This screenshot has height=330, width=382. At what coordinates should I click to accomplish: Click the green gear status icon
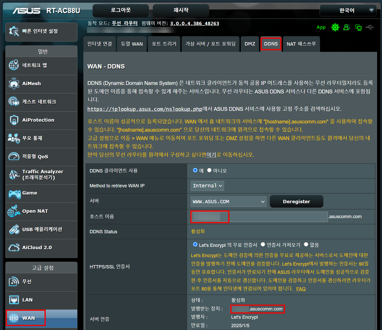[x=335, y=27]
